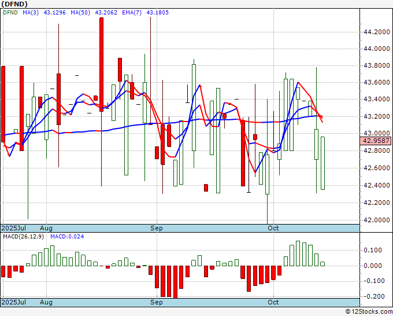
Task: Click the MACD(26,12,9) indicator label
Action: [x=23, y=237]
